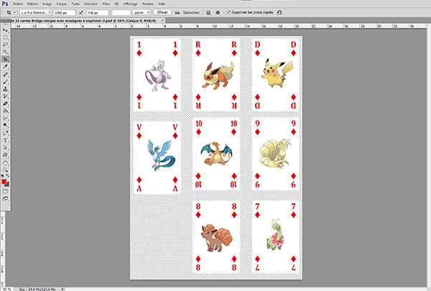Open the Fichier menu

[x=18, y=4]
